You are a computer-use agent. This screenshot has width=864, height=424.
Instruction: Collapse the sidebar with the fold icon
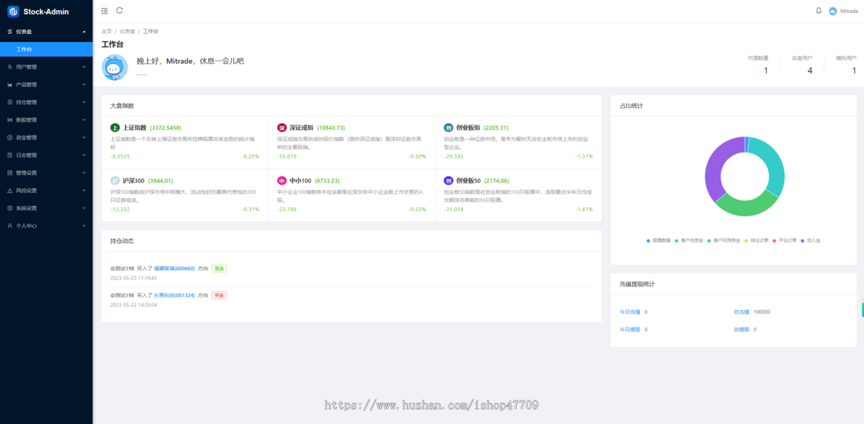point(104,11)
